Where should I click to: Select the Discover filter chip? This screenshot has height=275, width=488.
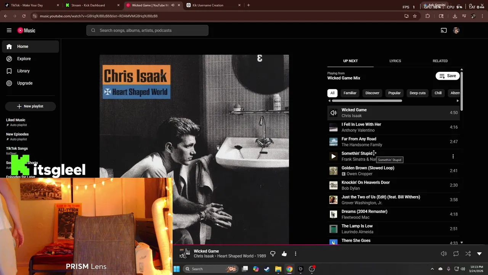click(372, 93)
